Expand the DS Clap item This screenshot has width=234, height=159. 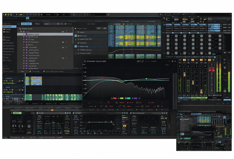(x=24, y=39)
